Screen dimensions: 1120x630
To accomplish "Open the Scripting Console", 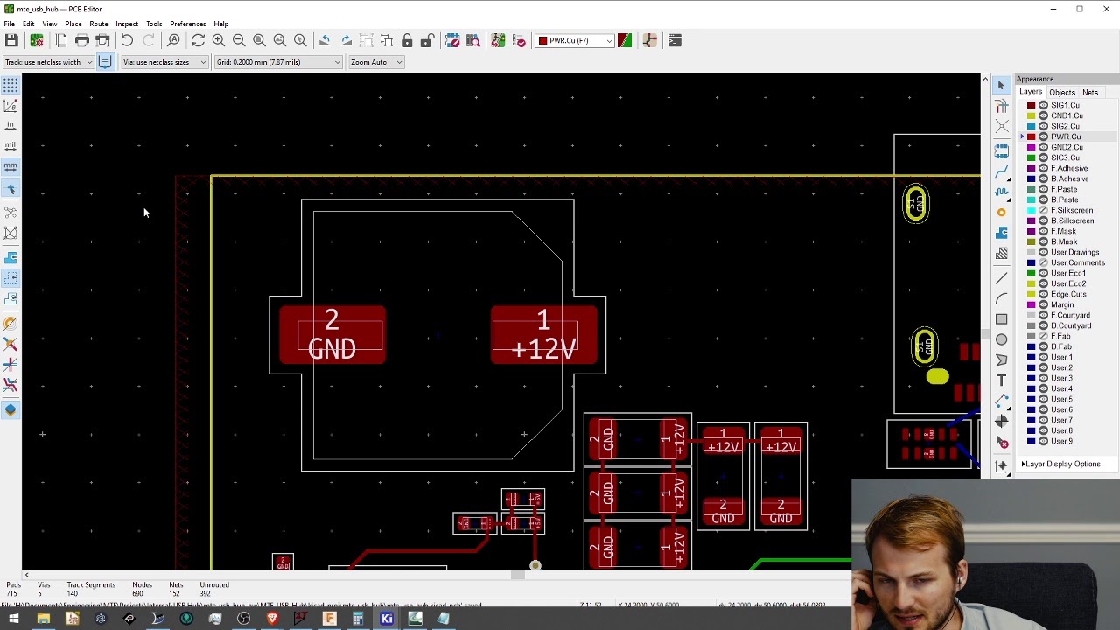I will 675,40.
